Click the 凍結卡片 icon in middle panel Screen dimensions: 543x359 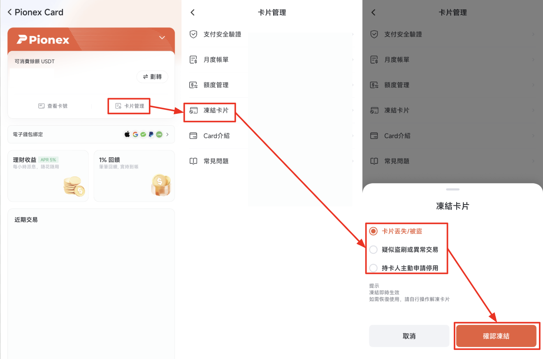pos(193,110)
